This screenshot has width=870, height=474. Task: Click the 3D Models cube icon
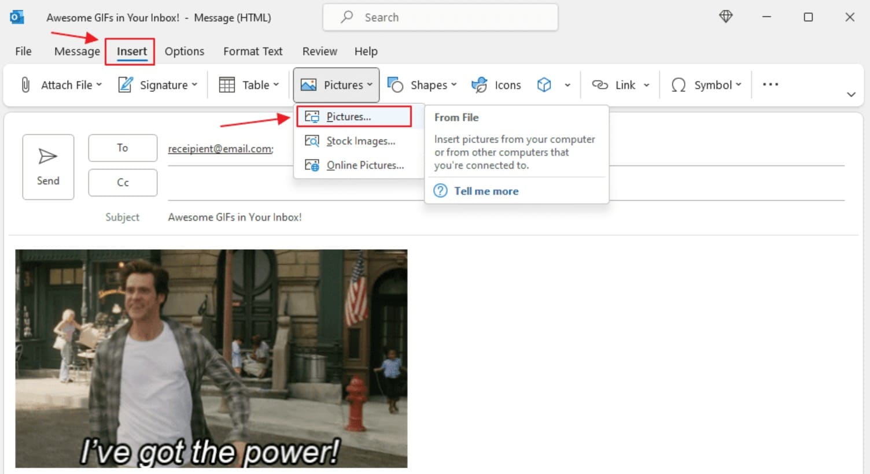(x=544, y=84)
